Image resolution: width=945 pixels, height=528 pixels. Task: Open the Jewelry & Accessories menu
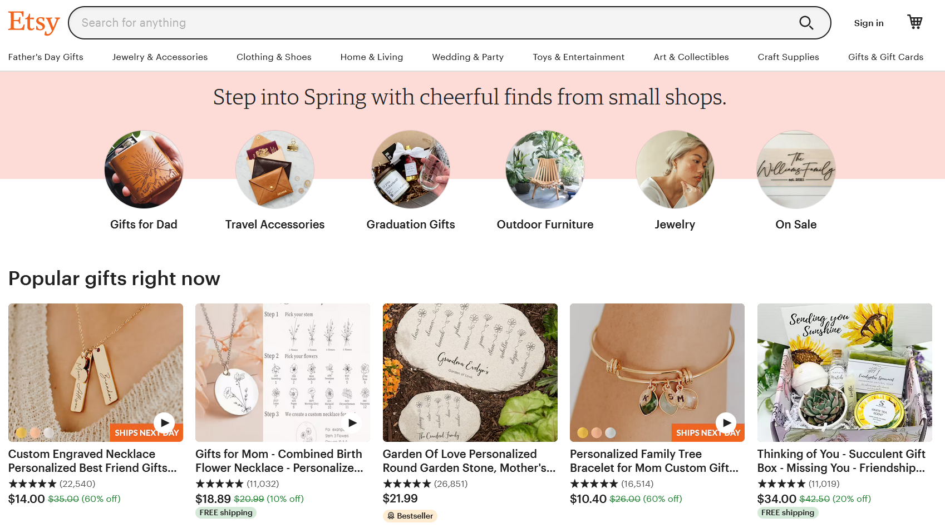[x=160, y=57]
